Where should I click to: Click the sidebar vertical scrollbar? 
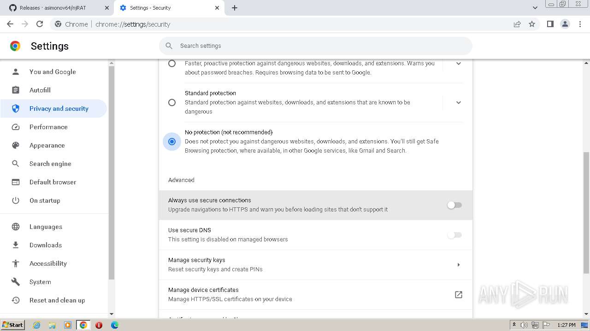click(x=111, y=173)
